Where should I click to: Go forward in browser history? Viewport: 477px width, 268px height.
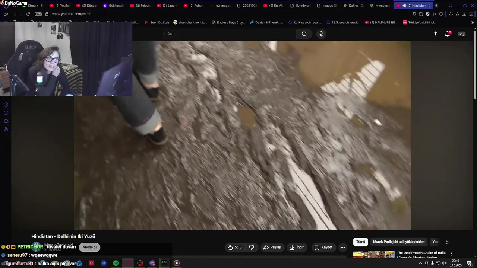(21, 14)
